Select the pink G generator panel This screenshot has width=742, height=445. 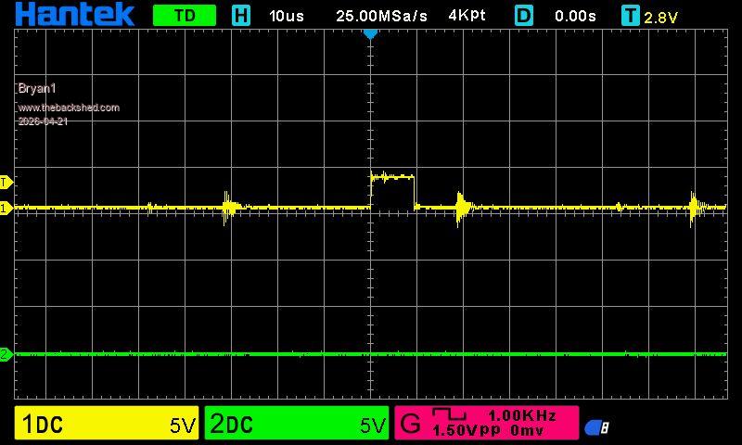coord(486,424)
